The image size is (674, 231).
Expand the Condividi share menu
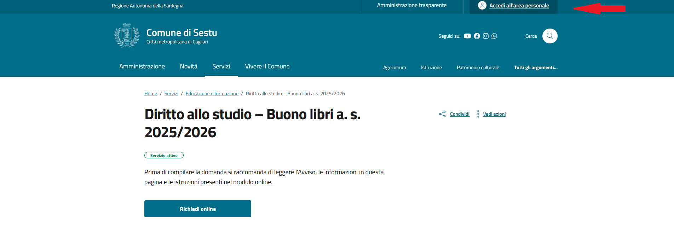459,114
